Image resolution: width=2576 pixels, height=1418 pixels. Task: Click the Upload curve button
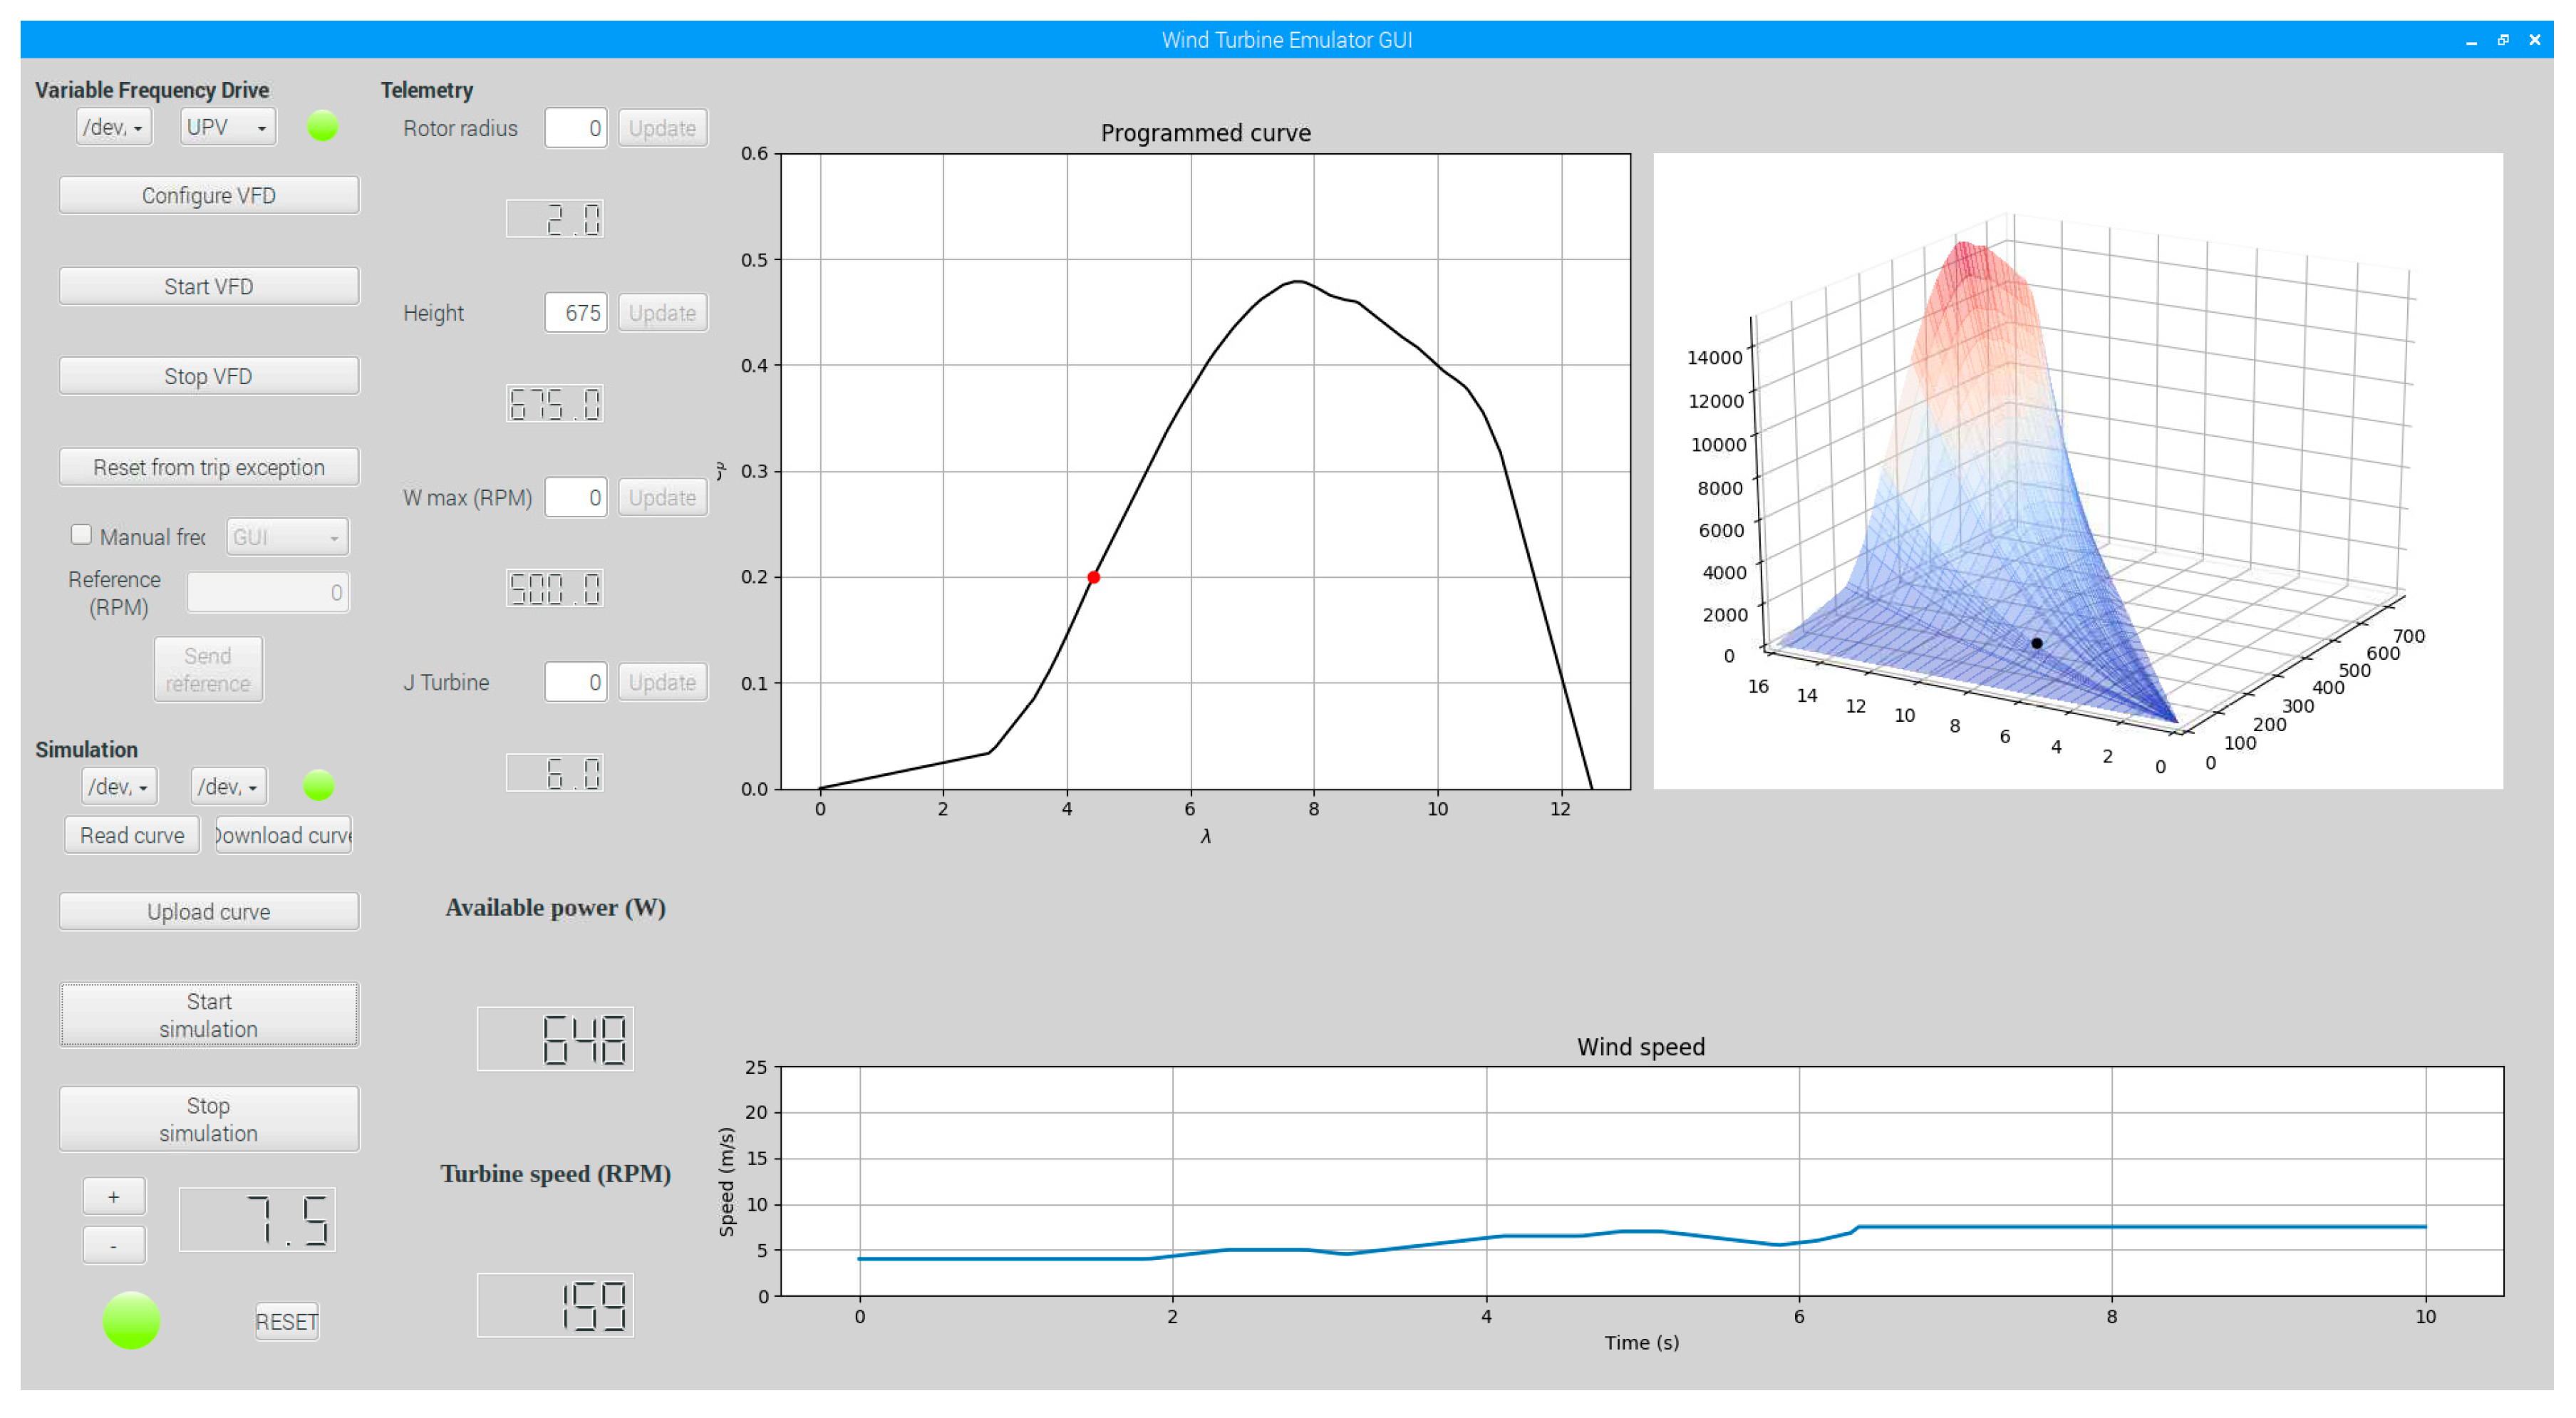[x=208, y=911]
